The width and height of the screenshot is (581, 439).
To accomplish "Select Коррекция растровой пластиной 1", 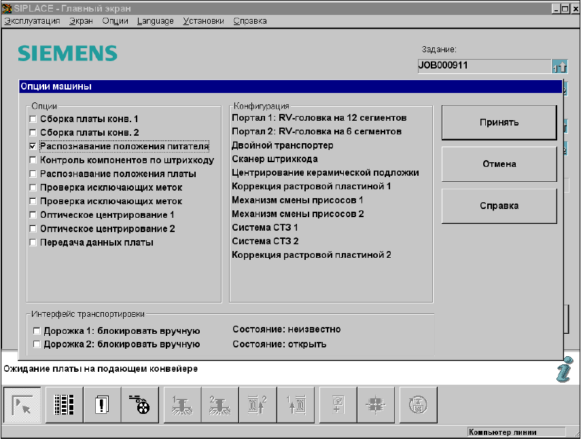I will point(311,187).
